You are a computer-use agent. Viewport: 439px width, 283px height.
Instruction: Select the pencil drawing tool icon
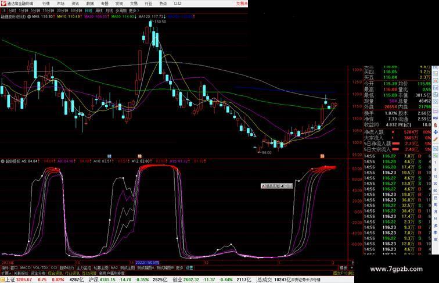point(436,139)
